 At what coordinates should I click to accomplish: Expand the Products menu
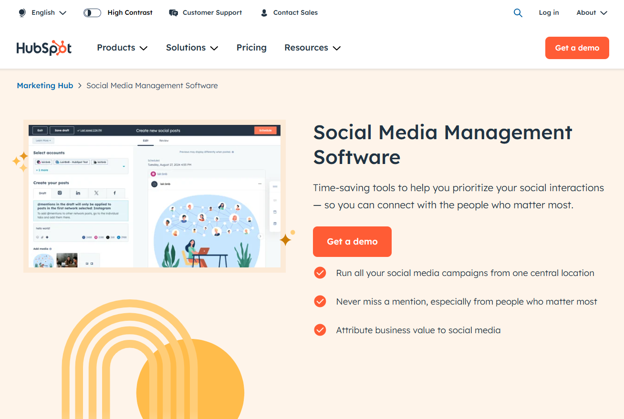point(122,48)
